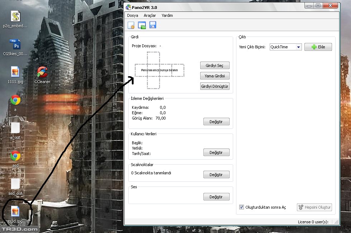The width and height of the screenshot is (351, 233).
Task: Open the Araçlar menu
Action: (150, 15)
